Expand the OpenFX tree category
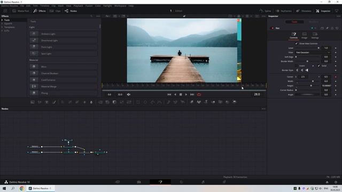342x192 pixels. coord(2,23)
